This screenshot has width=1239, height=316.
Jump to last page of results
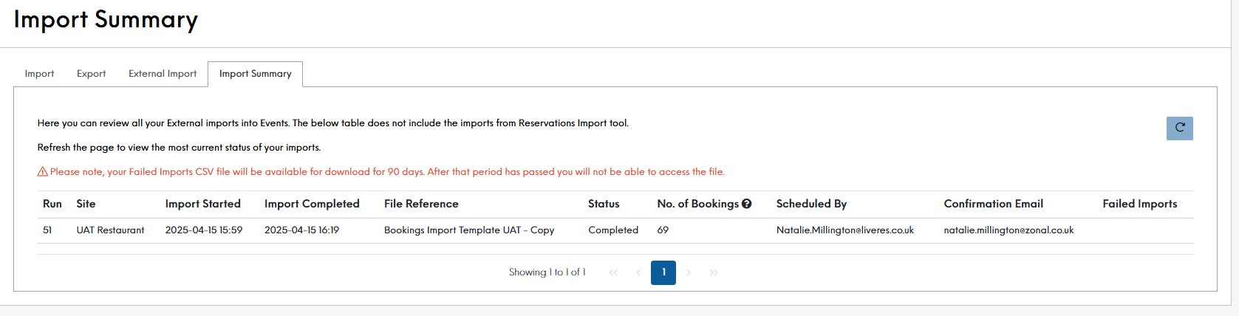tap(714, 272)
